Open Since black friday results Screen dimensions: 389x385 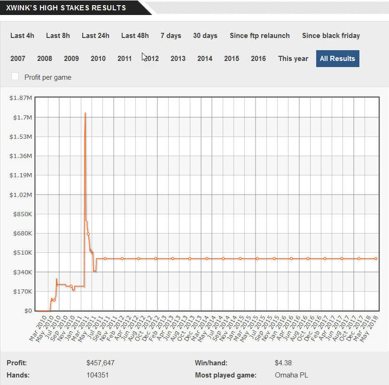(x=331, y=36)
